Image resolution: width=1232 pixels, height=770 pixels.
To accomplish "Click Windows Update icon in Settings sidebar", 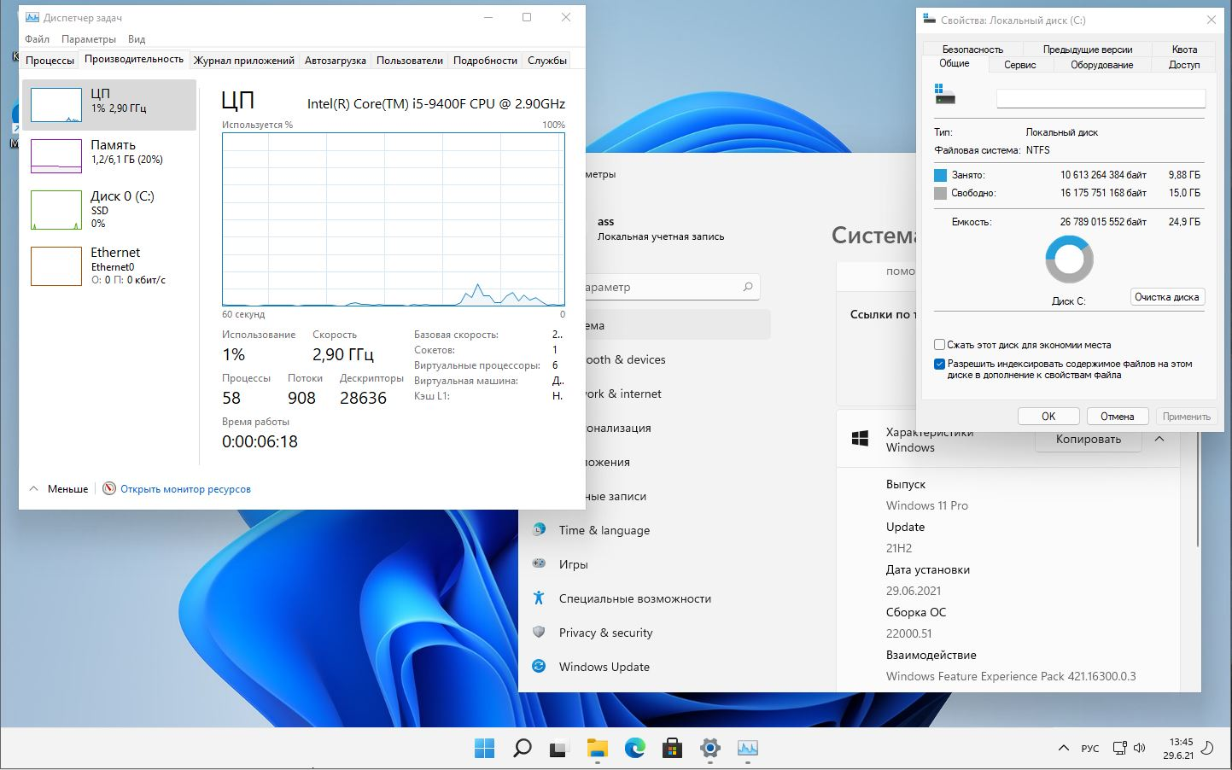I will pos(539,667).
